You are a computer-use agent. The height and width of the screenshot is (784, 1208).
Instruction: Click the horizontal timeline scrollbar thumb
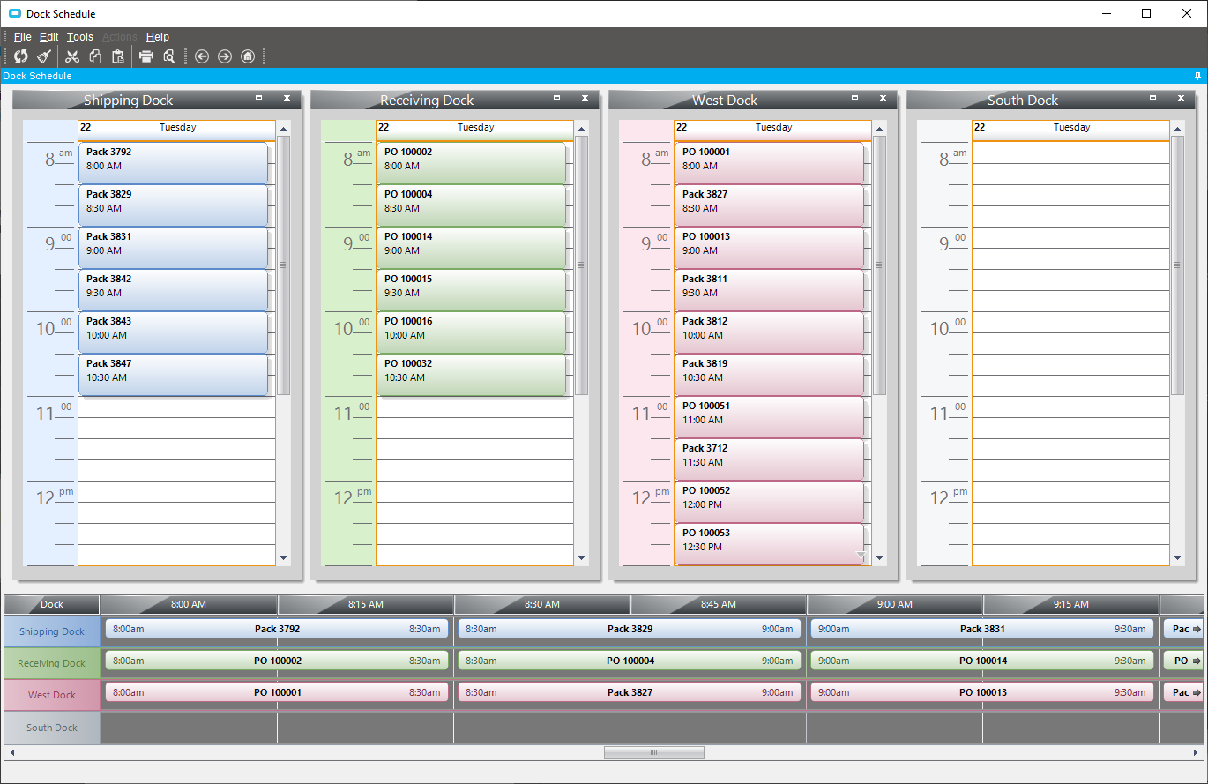coord(653,752)
